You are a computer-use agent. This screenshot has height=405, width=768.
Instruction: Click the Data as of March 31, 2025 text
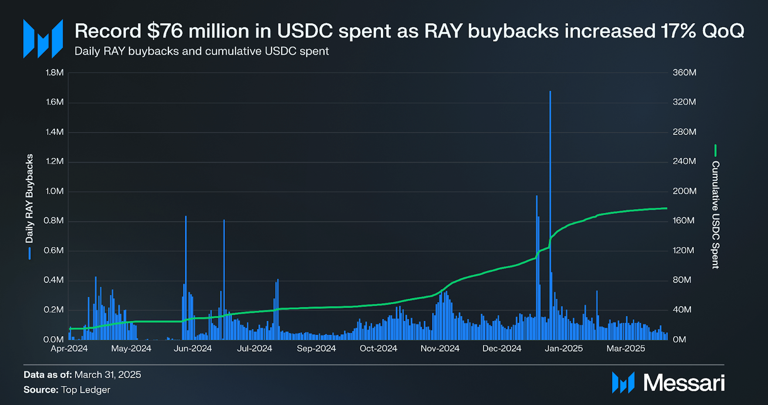(x=82, y=375)
